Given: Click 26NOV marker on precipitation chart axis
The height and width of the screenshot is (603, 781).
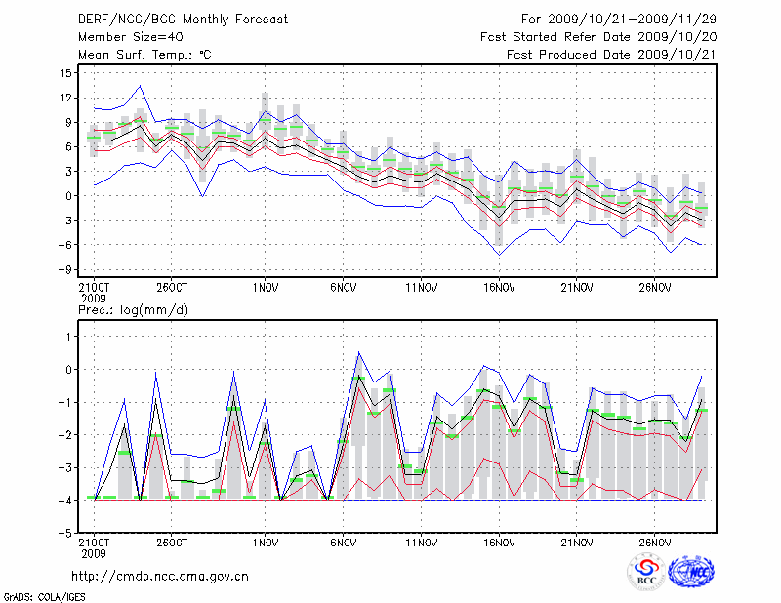Looking at the screenshot, I should (655, 543).
